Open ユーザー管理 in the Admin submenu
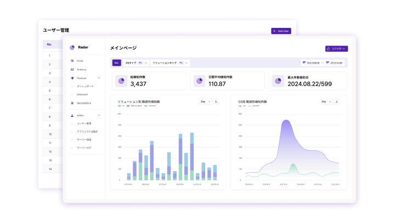This screenshot has height=222, width=395. point(84,123)
